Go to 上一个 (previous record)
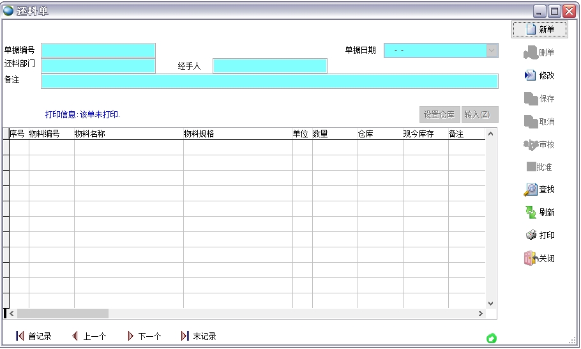The height and width of the screenshot is (349, 581). click(x=75, y=336)
